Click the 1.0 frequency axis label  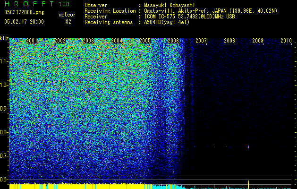click(4, 85)
